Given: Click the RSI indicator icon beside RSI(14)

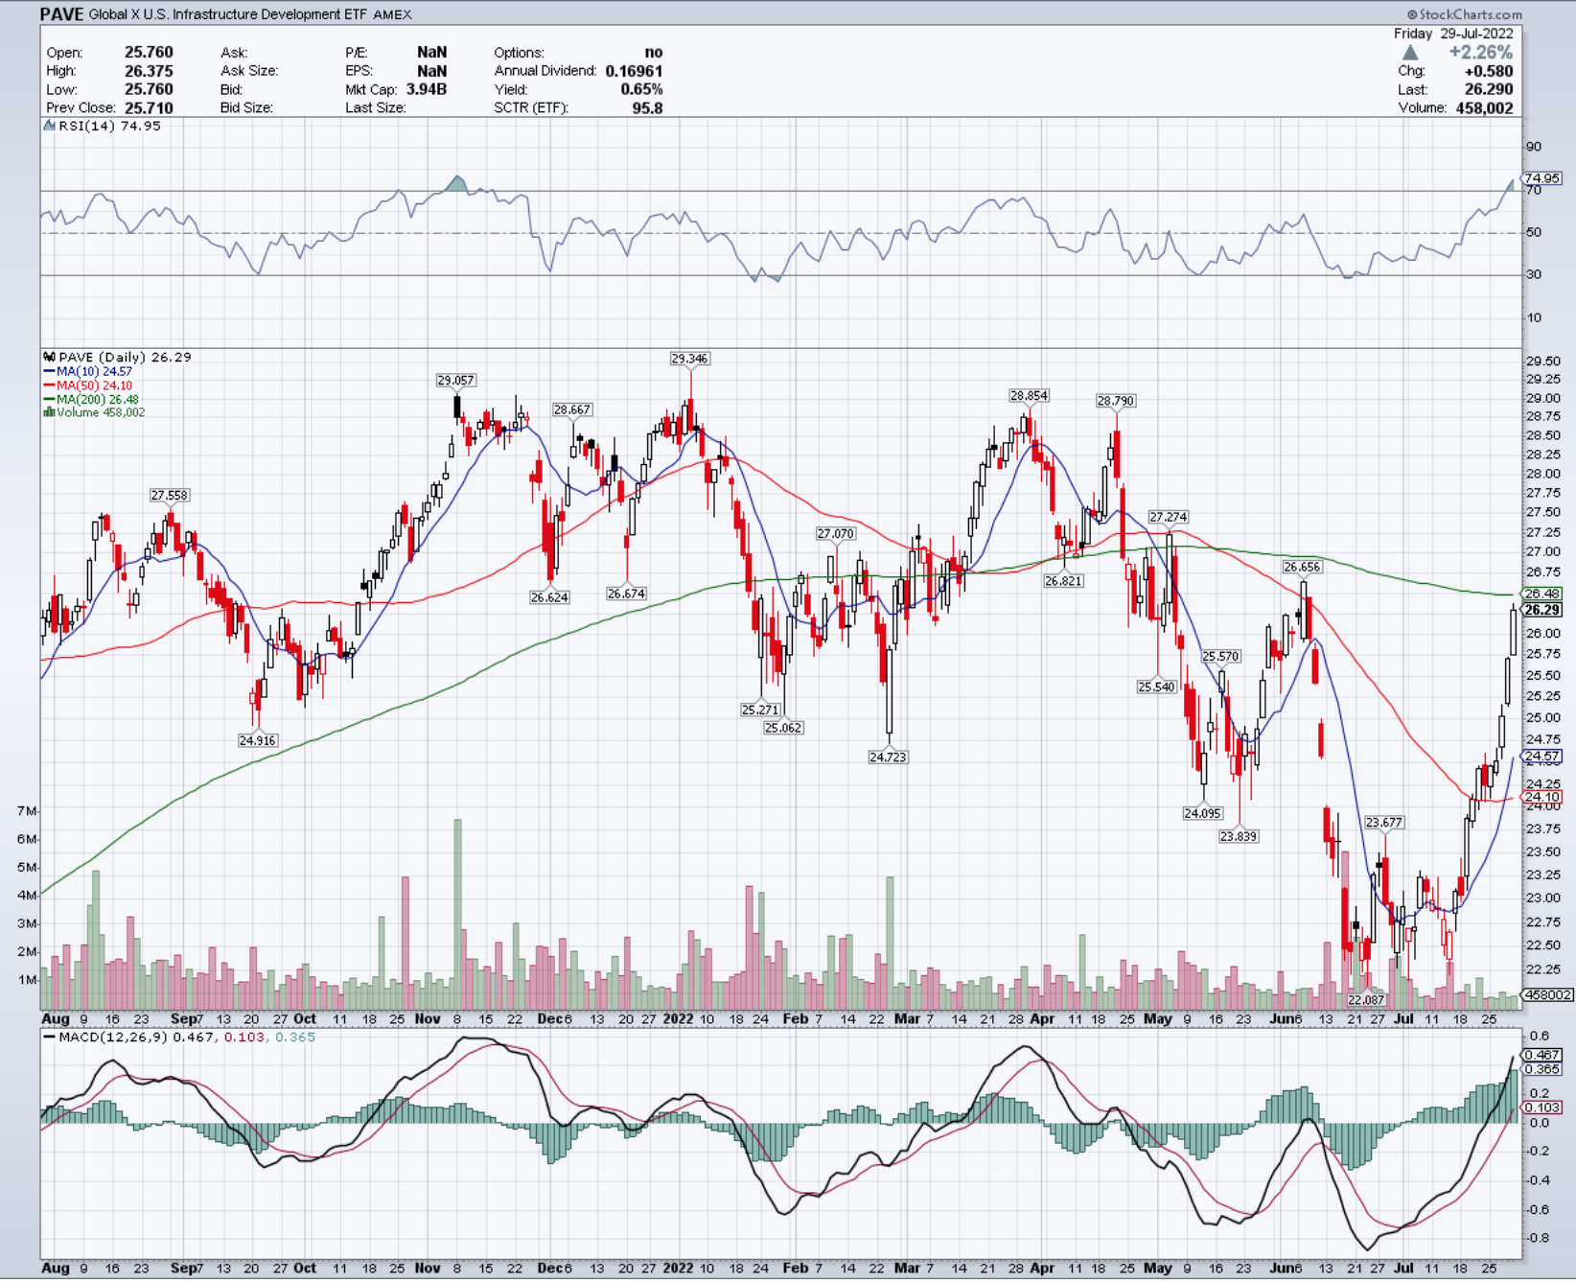Looking at the screenshot, I should (49, 126).
